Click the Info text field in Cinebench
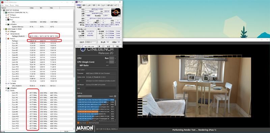The height and width of the screenshot is (133, 270). tap(101, 88)
